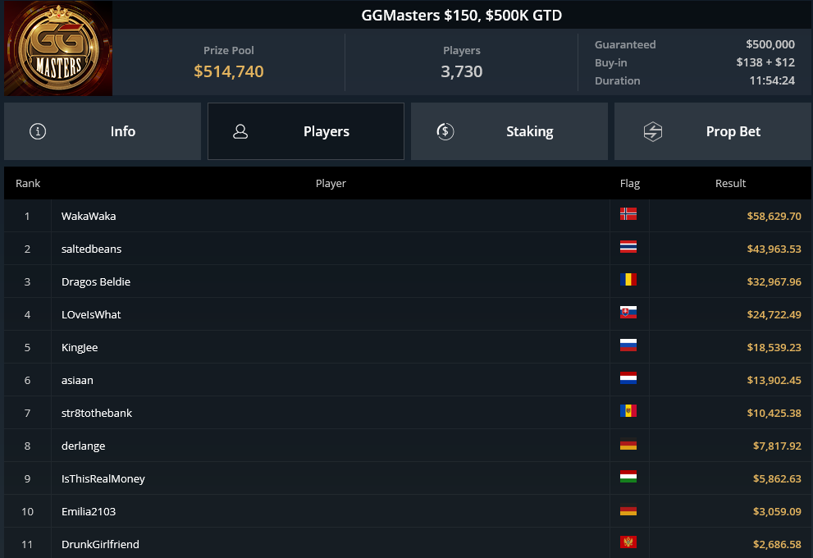Viewport: 813px width, 558px height.
Task: Select the Players tab
Action: [x=306, y=131]
